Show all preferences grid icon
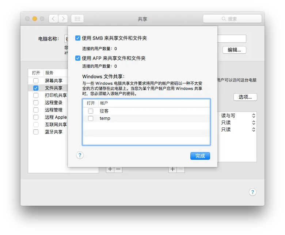Image resolution: width=285 pixels, height=235 pixels. click(x=77, y=19)
